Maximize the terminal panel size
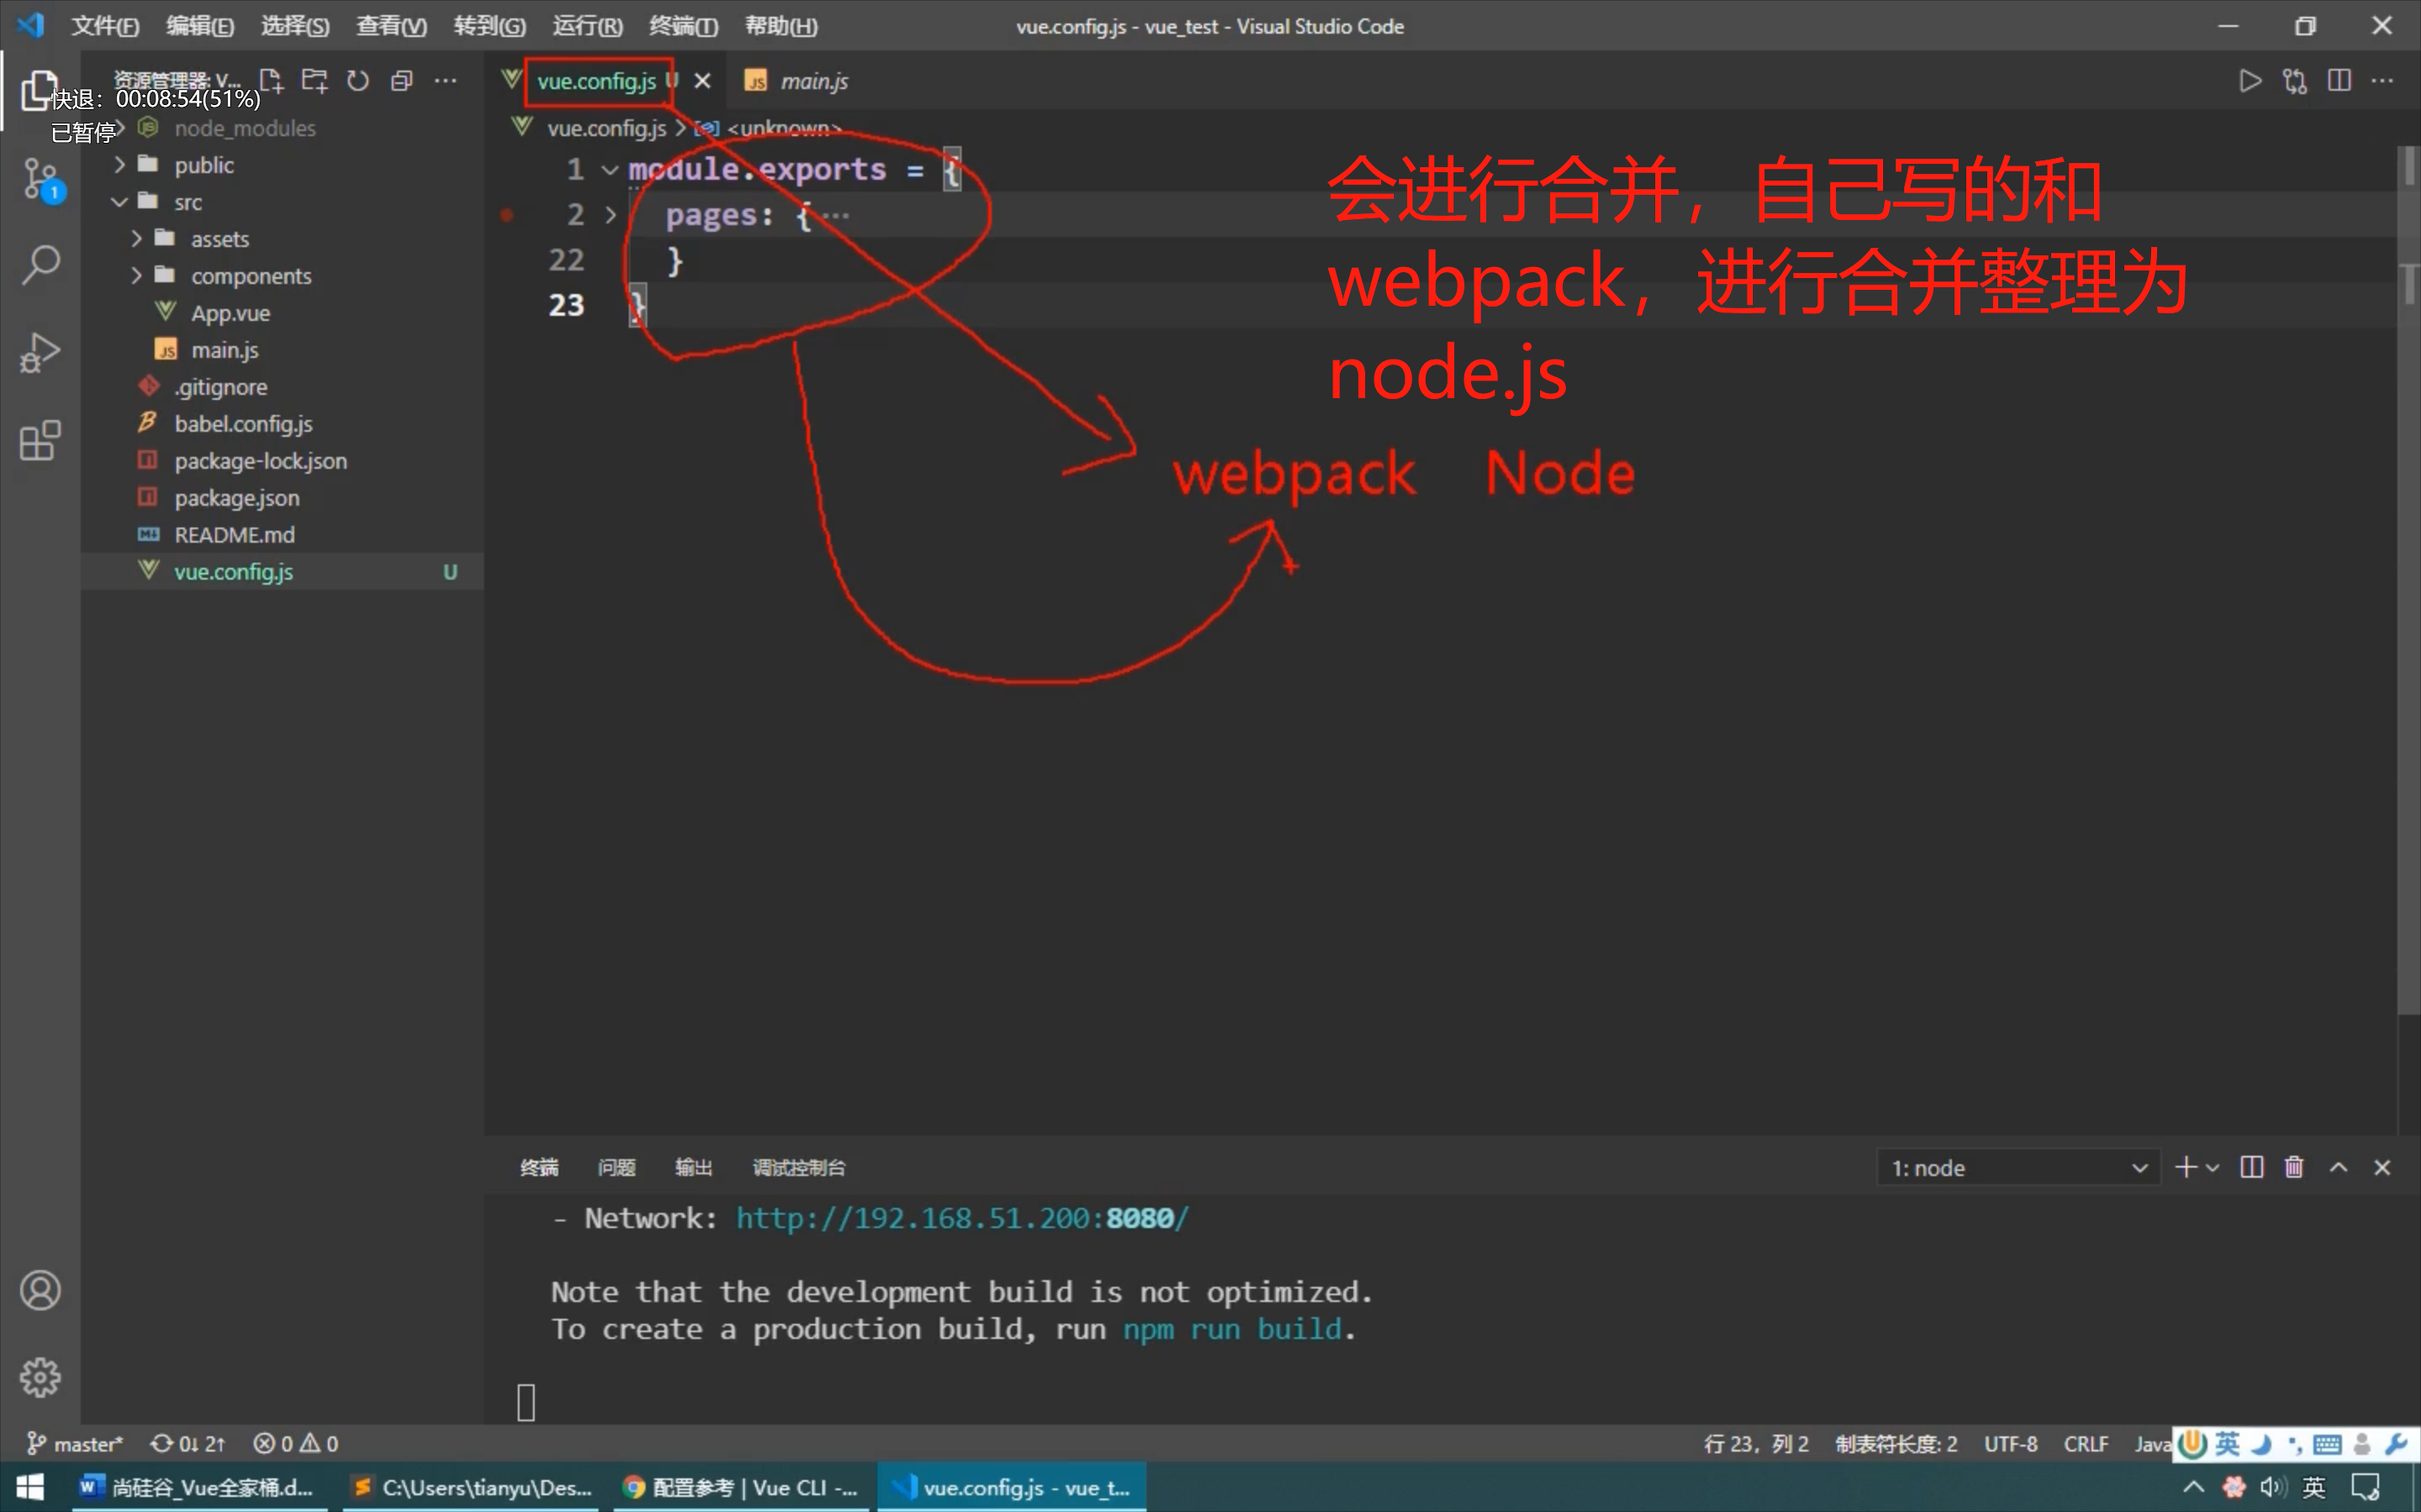Screen dimensions: 2421x1512 [2339, 1167]
